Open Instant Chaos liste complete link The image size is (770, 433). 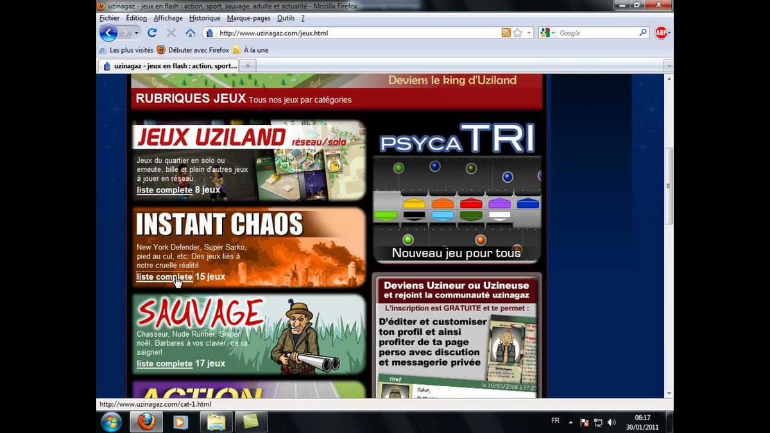[164, 277]
